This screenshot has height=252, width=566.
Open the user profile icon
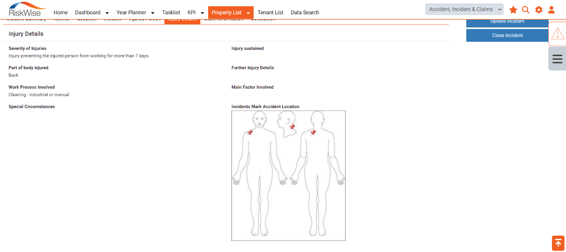552,10
